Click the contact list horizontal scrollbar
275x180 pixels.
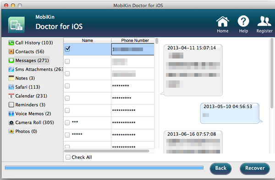[107, 151]
